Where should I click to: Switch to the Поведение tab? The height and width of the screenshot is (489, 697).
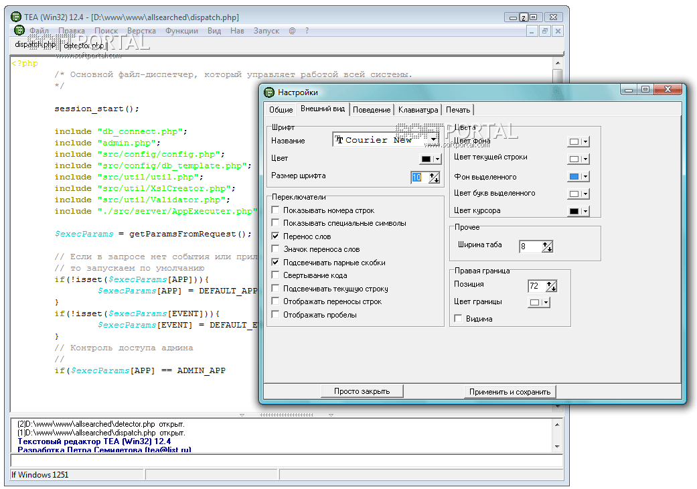372,110
